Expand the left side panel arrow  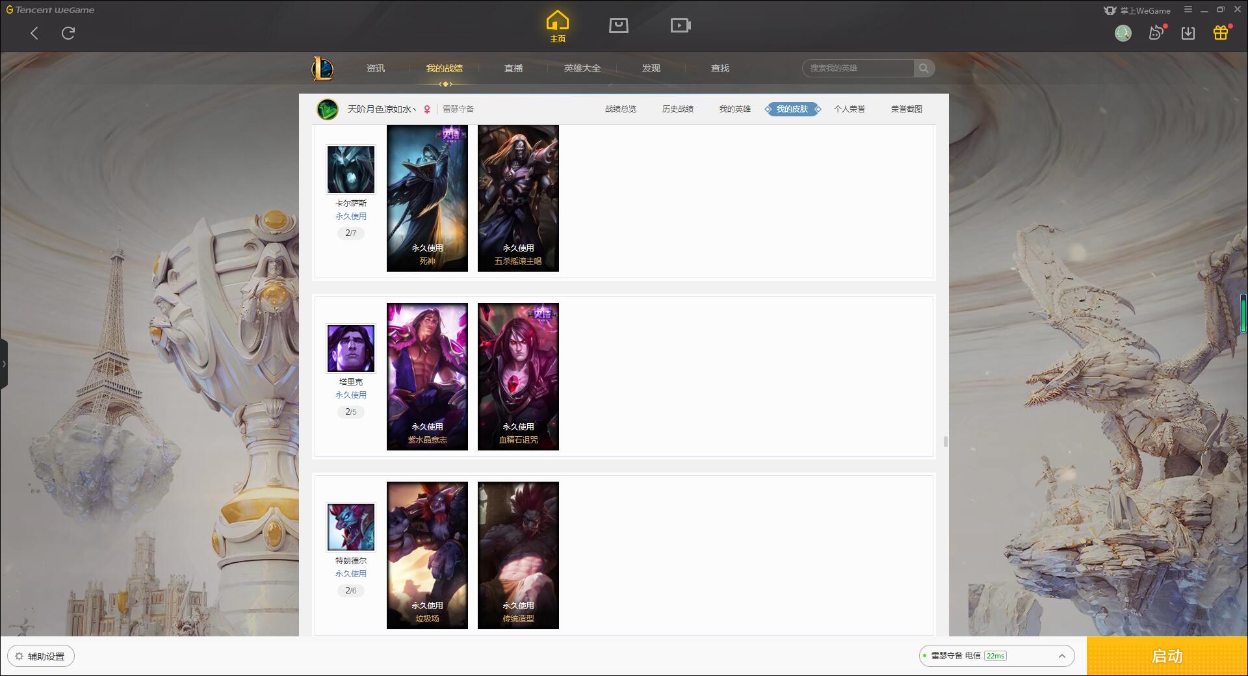(x=4, y=364)
